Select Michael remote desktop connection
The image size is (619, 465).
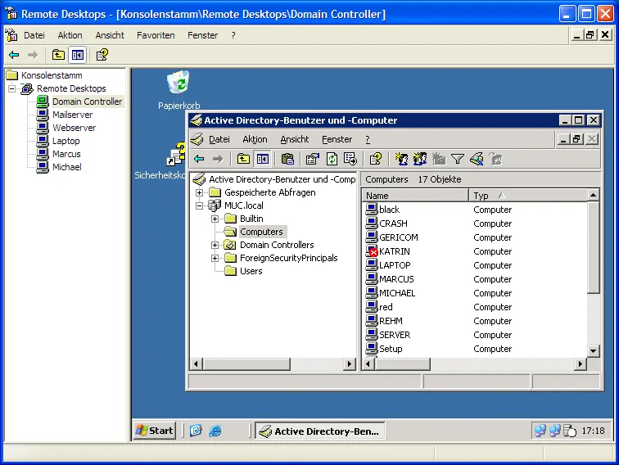pos(66,167)
